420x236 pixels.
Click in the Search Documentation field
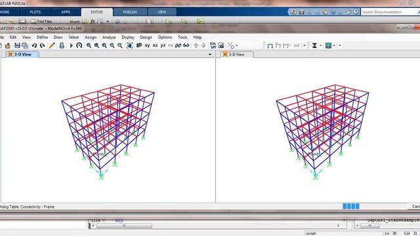390,12
